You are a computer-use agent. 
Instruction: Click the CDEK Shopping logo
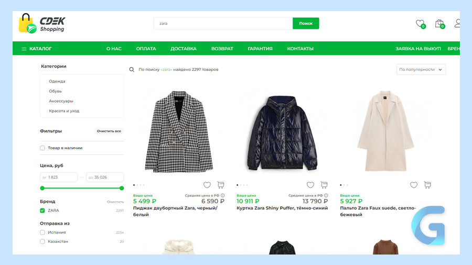click(42, 24)
